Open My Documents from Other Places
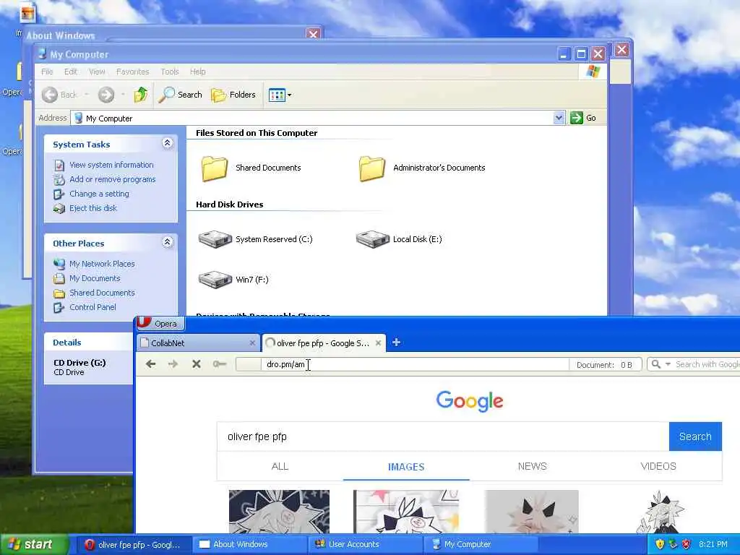This screenshot has width=740, height=555. [x=95, y=278]
